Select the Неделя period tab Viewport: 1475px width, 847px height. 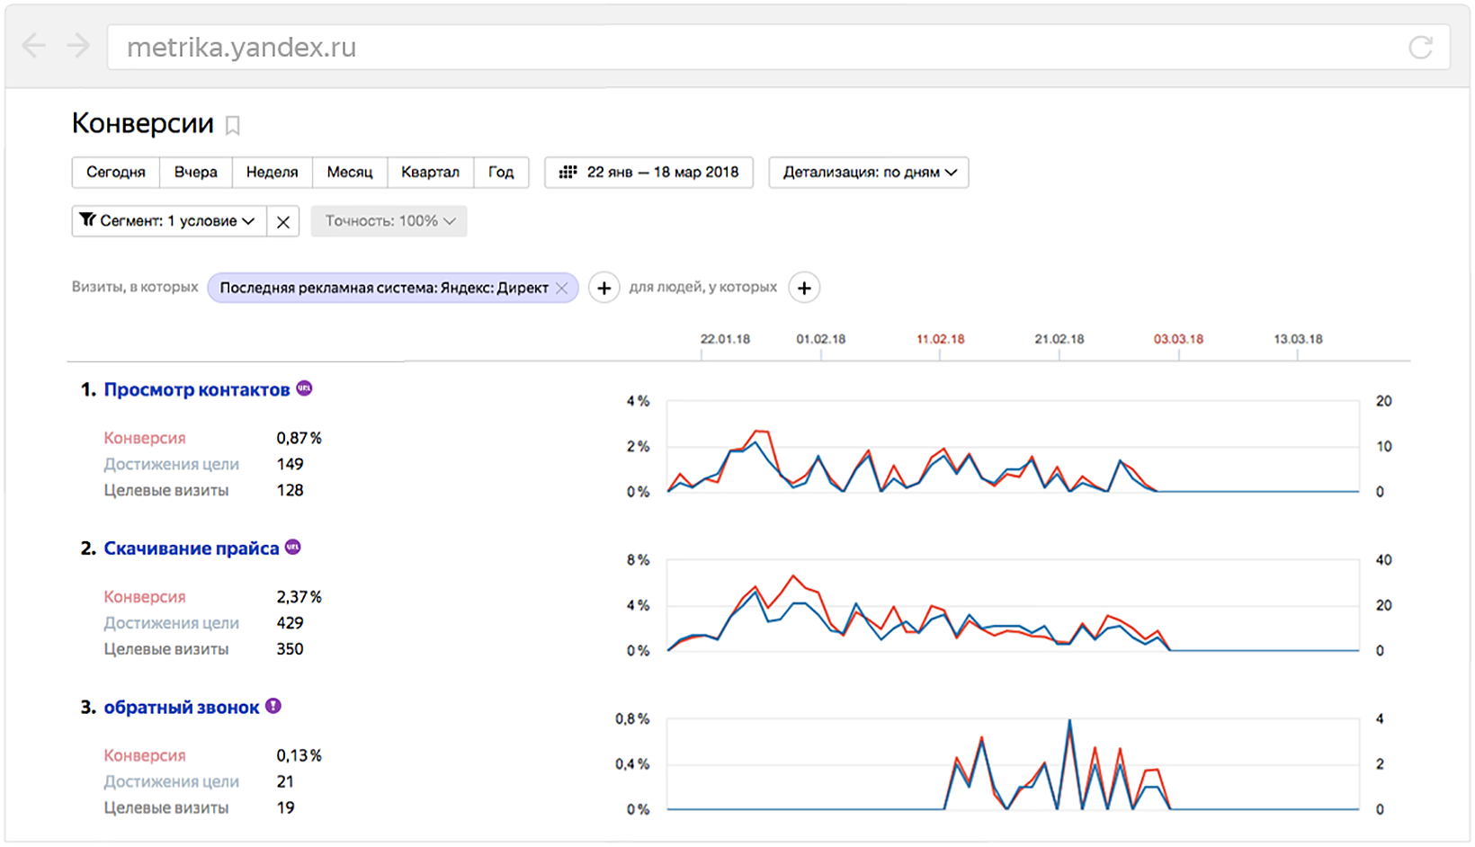tap(272, 173)
